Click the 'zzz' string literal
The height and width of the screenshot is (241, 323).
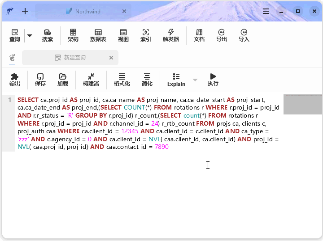click(x=23, y=139)
